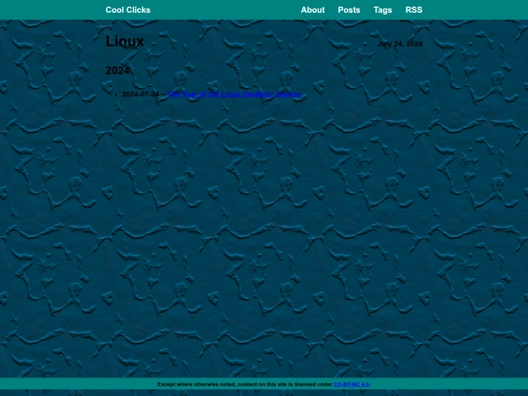Open the Tags page

click(x=382, y=10)
